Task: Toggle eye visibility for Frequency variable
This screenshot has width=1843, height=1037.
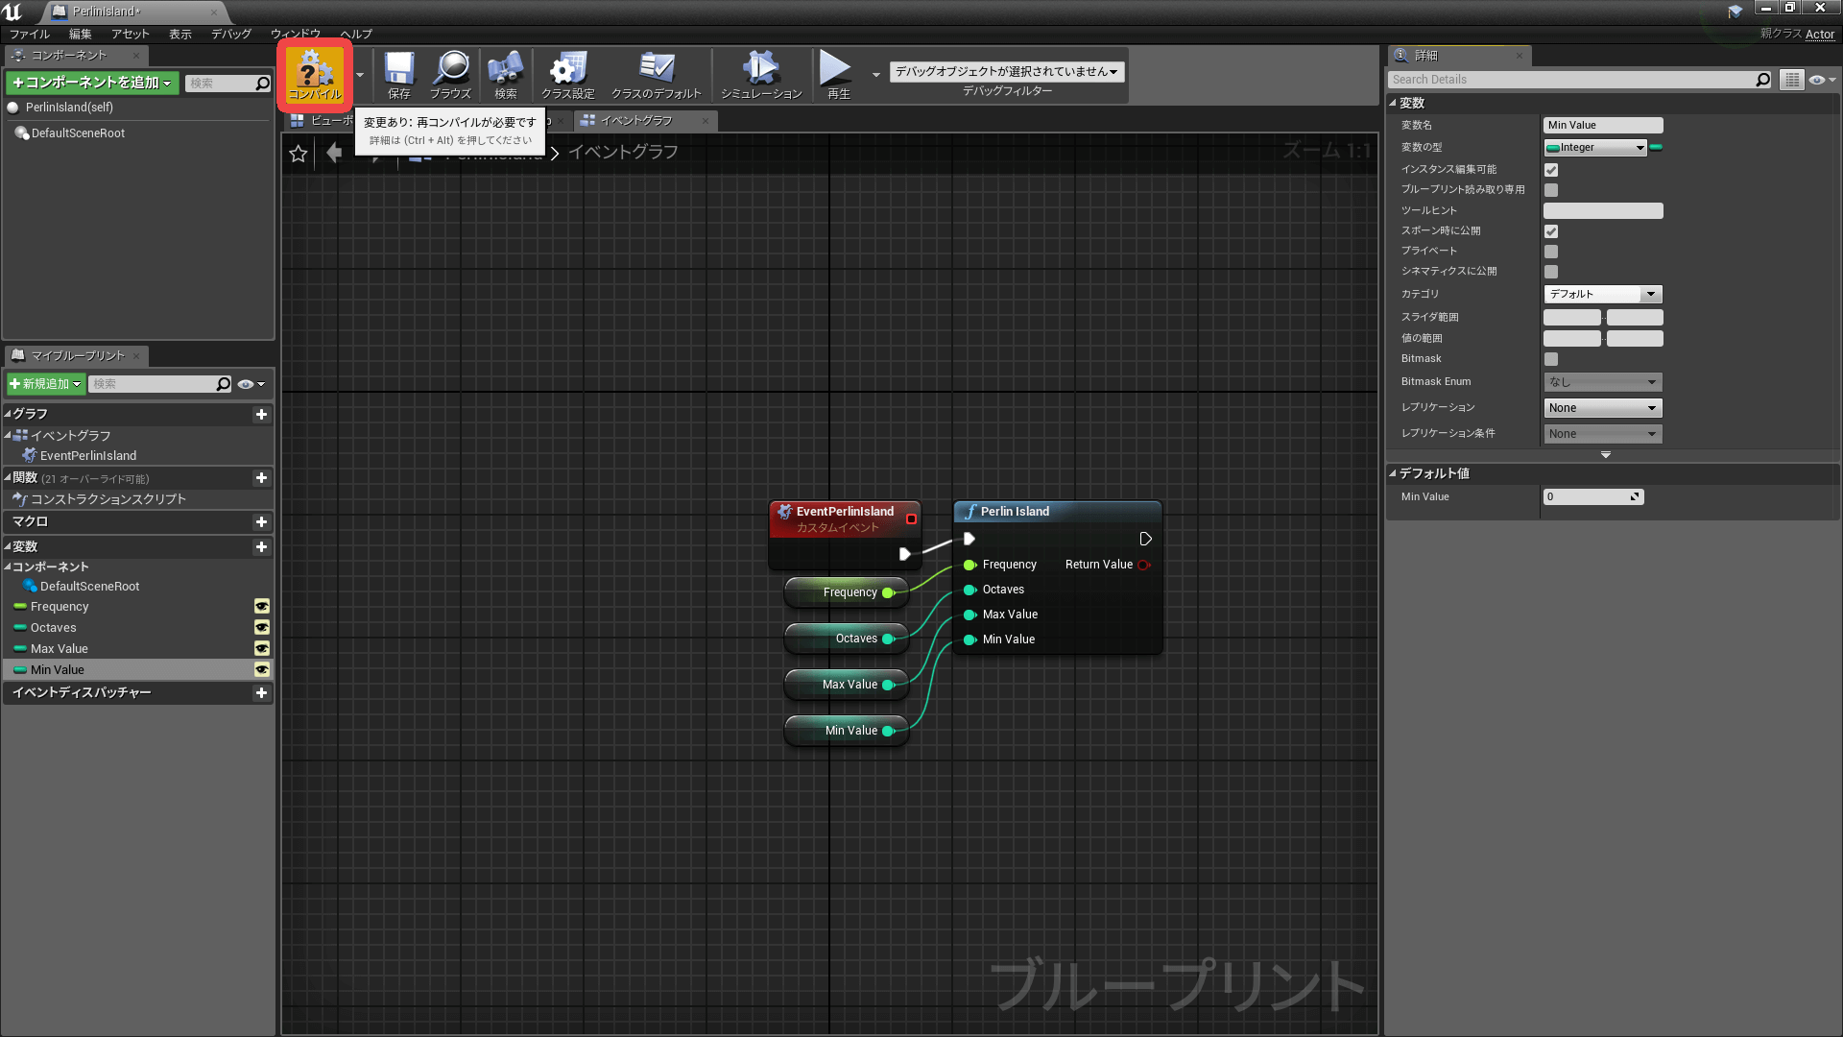Action: (x=261, y=607)
